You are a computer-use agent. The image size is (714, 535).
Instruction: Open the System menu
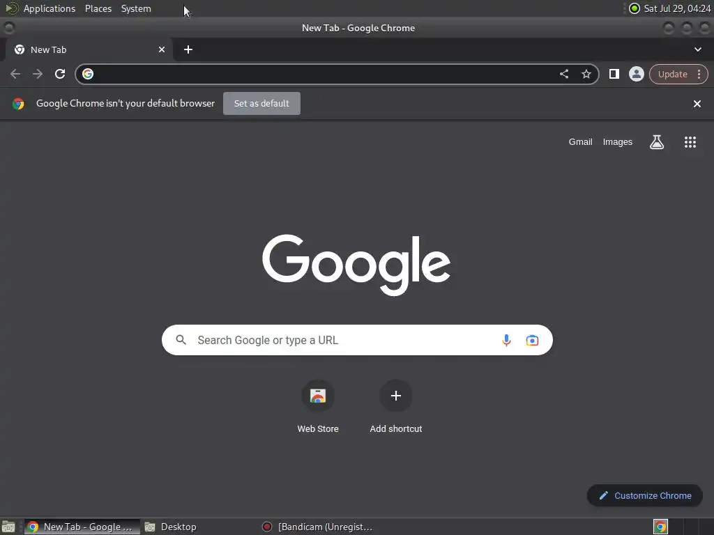pyautogui.click(x=136, y=8)
